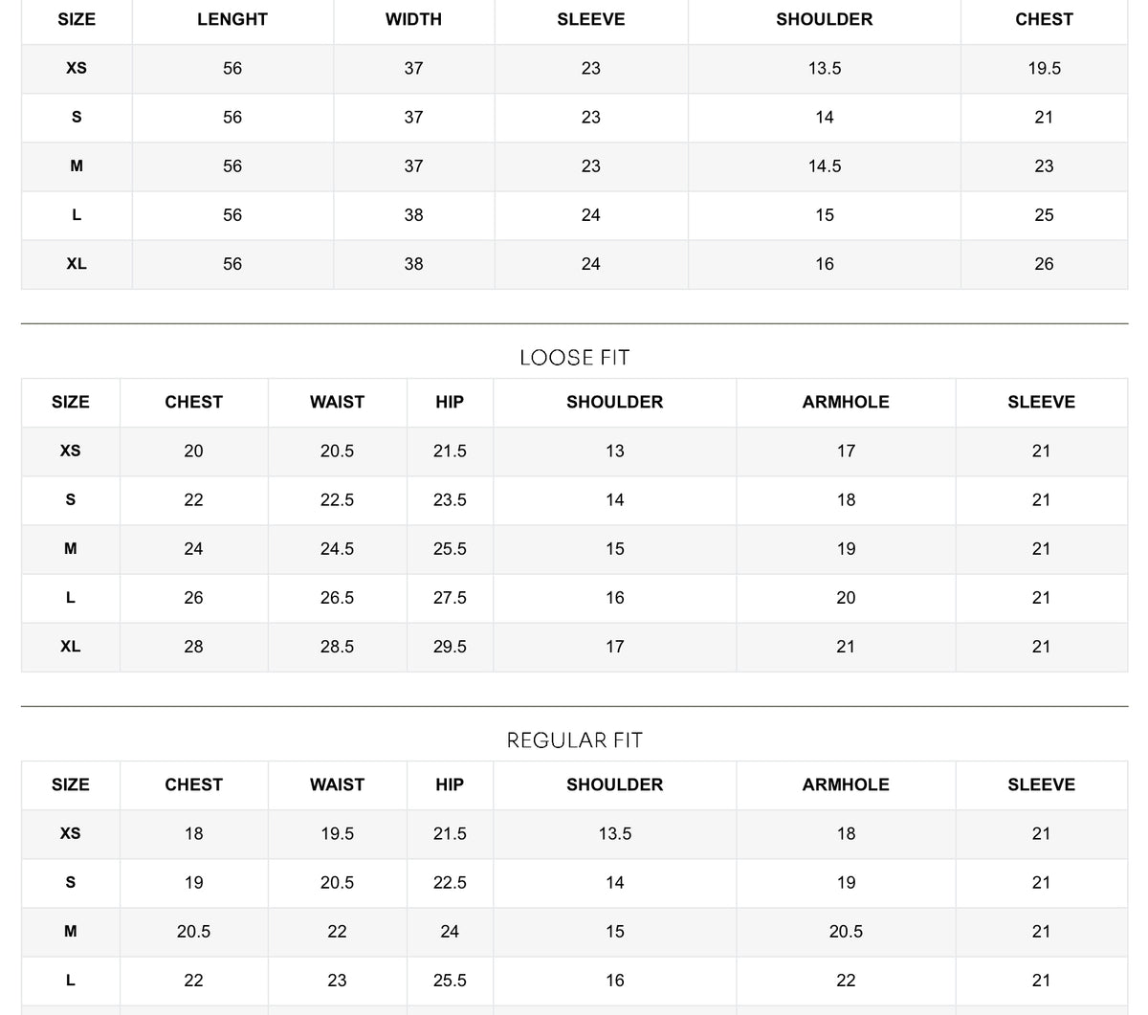The height and width of the screenshot is (1015, 1148).
Task: Select shoulder value 14.5 in top table
Action: (825, 166)
